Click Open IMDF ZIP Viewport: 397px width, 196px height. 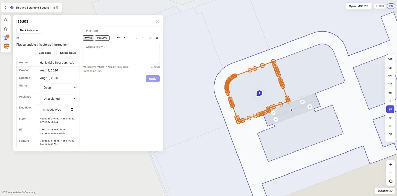click(359, 6)
